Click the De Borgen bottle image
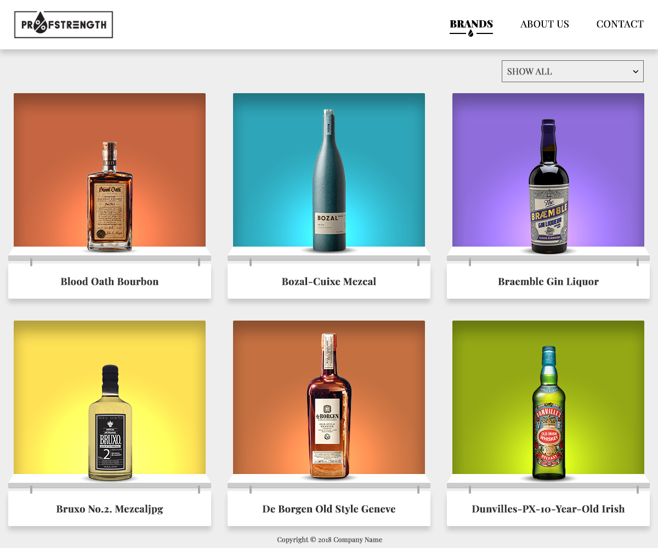This screenshot has width=658, height=548. (329, 406)
